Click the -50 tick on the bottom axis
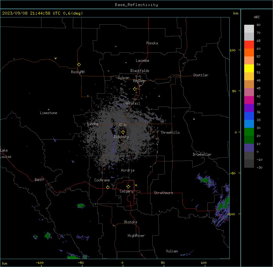The width and height of the screenshot is (273, 267). [81, 263]
